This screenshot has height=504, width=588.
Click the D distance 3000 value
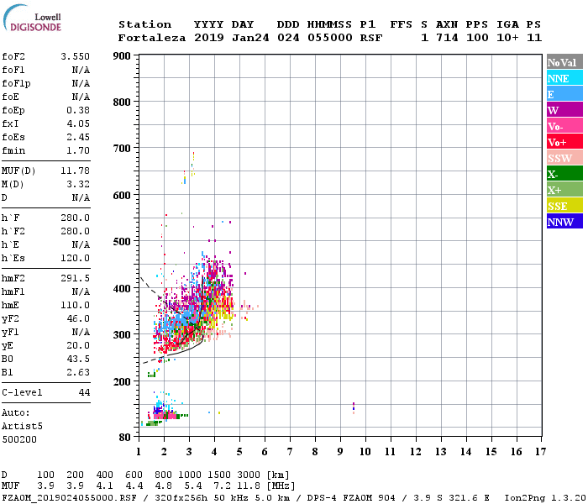[249, 475]
